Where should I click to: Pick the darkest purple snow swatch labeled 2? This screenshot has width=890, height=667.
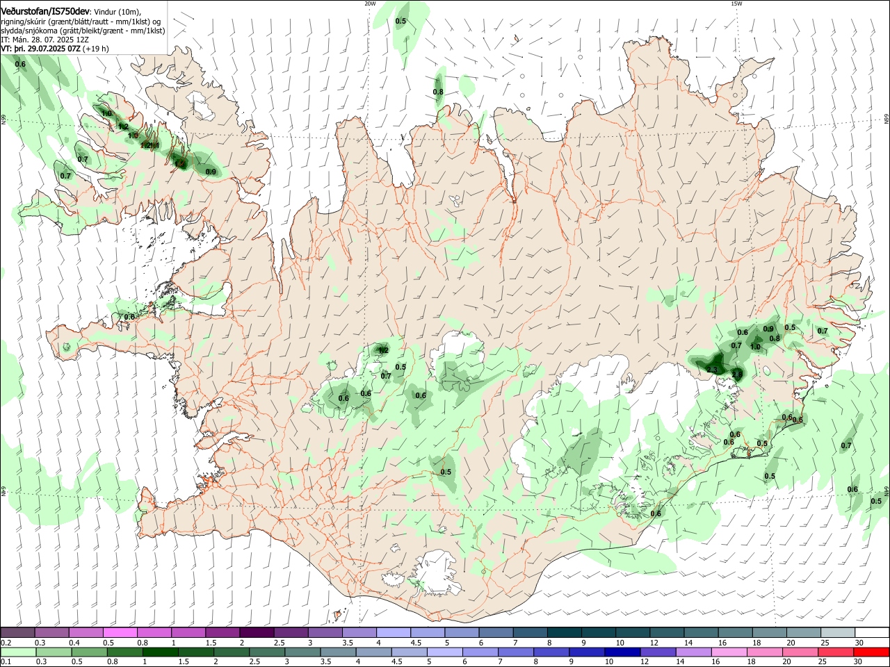click(256, 632)
